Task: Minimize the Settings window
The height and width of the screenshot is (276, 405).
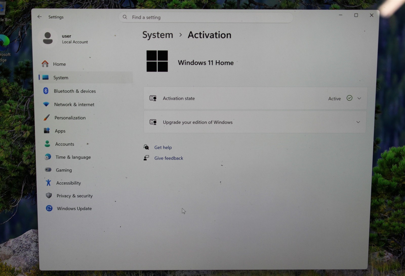Action: 340,15
